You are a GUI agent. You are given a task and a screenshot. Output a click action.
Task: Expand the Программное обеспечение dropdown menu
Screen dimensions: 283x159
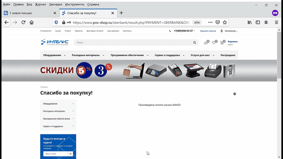129,55
